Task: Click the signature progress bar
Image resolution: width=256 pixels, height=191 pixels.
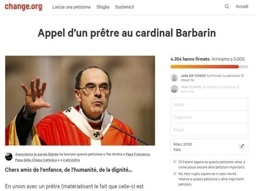Action: point(209,66)
